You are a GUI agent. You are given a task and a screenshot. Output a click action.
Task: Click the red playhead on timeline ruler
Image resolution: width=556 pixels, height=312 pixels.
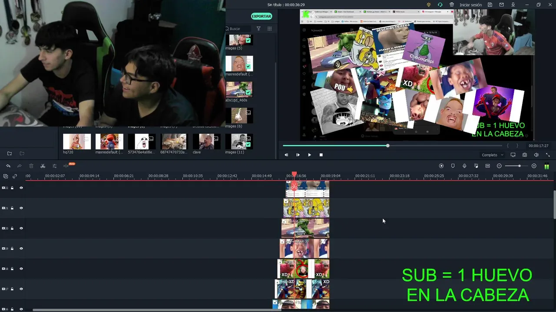294,174
